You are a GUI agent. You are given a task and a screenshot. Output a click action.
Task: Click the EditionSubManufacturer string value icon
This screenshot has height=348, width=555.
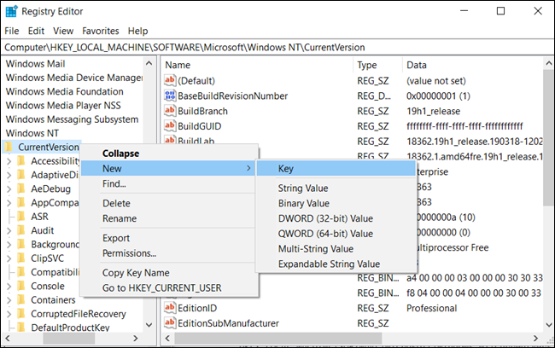[170, 323]
